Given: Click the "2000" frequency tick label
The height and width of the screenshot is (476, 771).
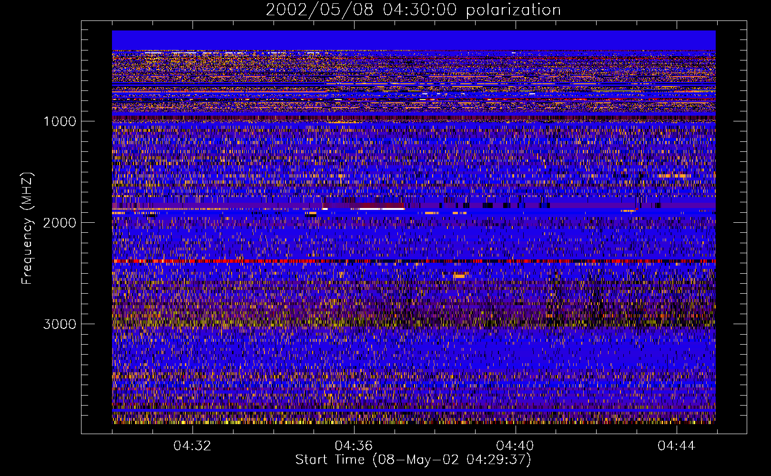Looking at the screenshot, I should point(60,223).
